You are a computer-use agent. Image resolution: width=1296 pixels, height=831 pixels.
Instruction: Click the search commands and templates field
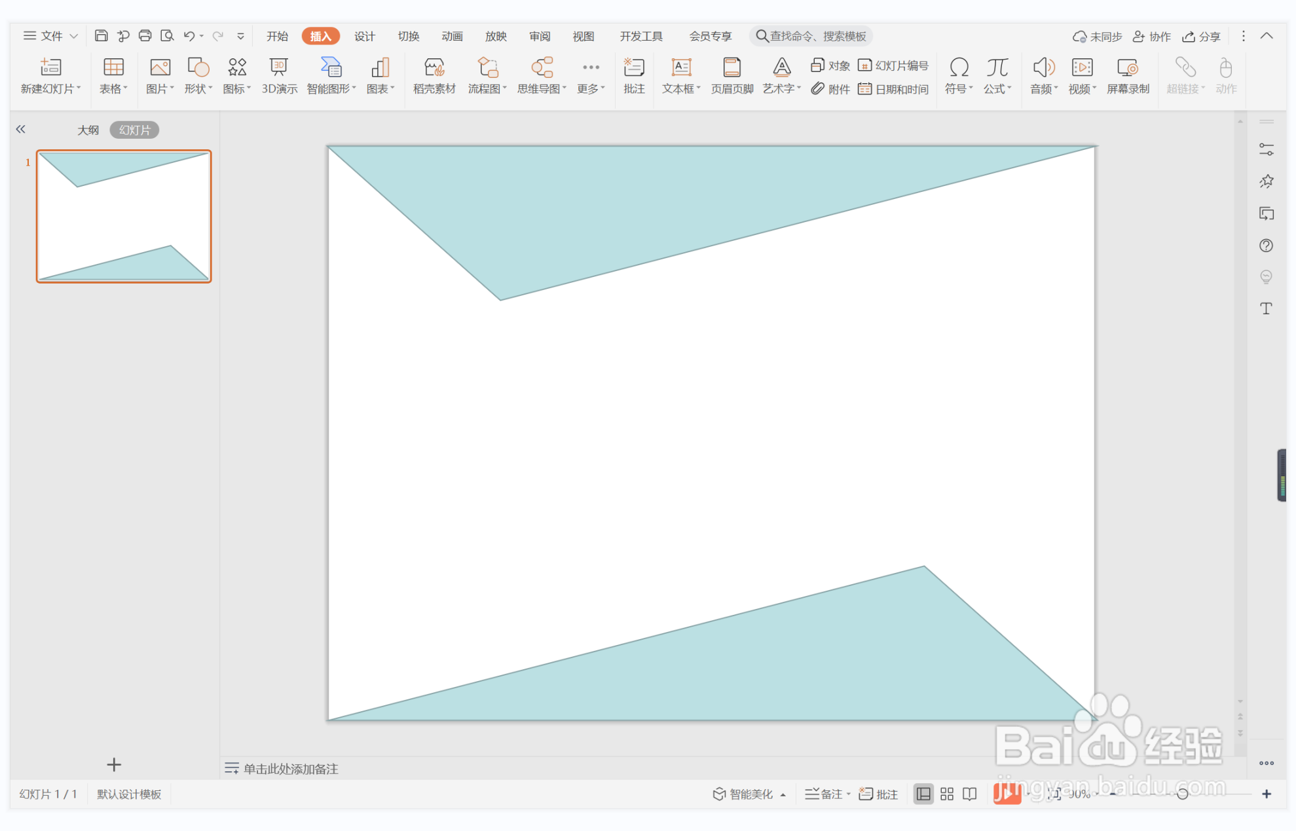point(811,36)
